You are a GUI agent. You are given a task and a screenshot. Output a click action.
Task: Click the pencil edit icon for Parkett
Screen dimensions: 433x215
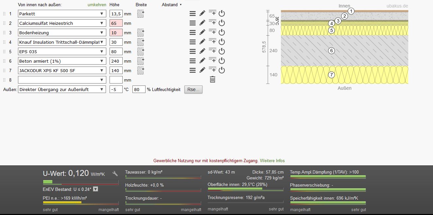pyautogui.click(x=202, y=13)
